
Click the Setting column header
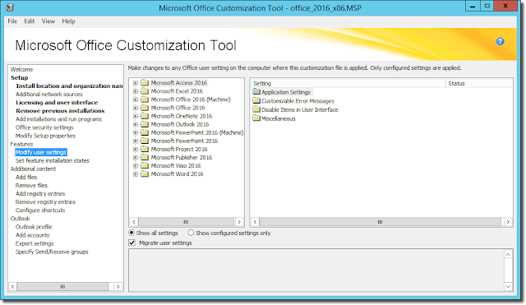pos(348,83)
